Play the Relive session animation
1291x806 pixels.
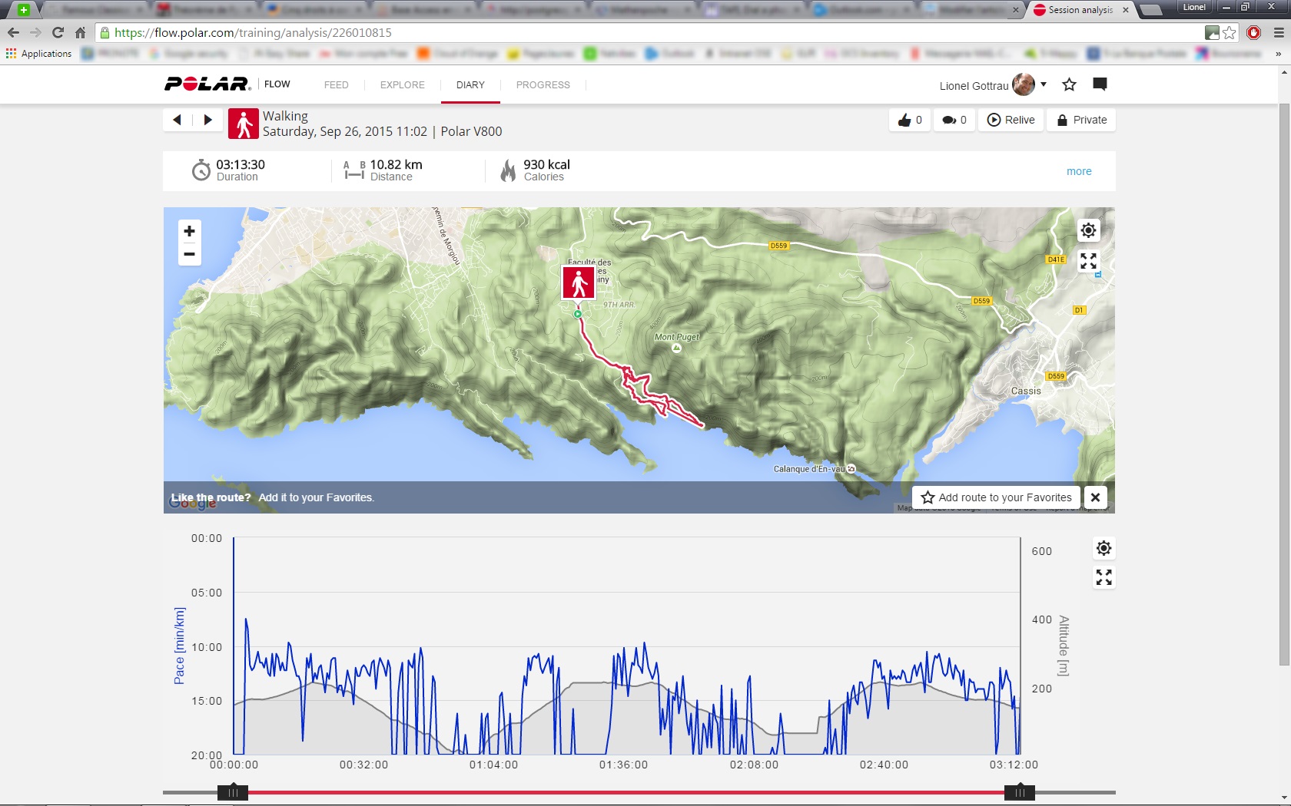click(x=1011, y=120)
